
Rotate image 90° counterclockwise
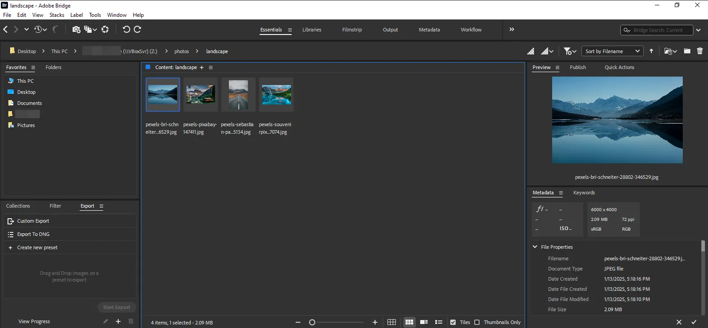click(x=126, y=29)
